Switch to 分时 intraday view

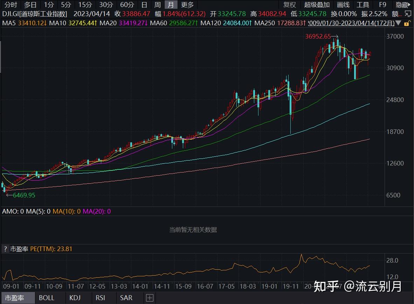10,5
